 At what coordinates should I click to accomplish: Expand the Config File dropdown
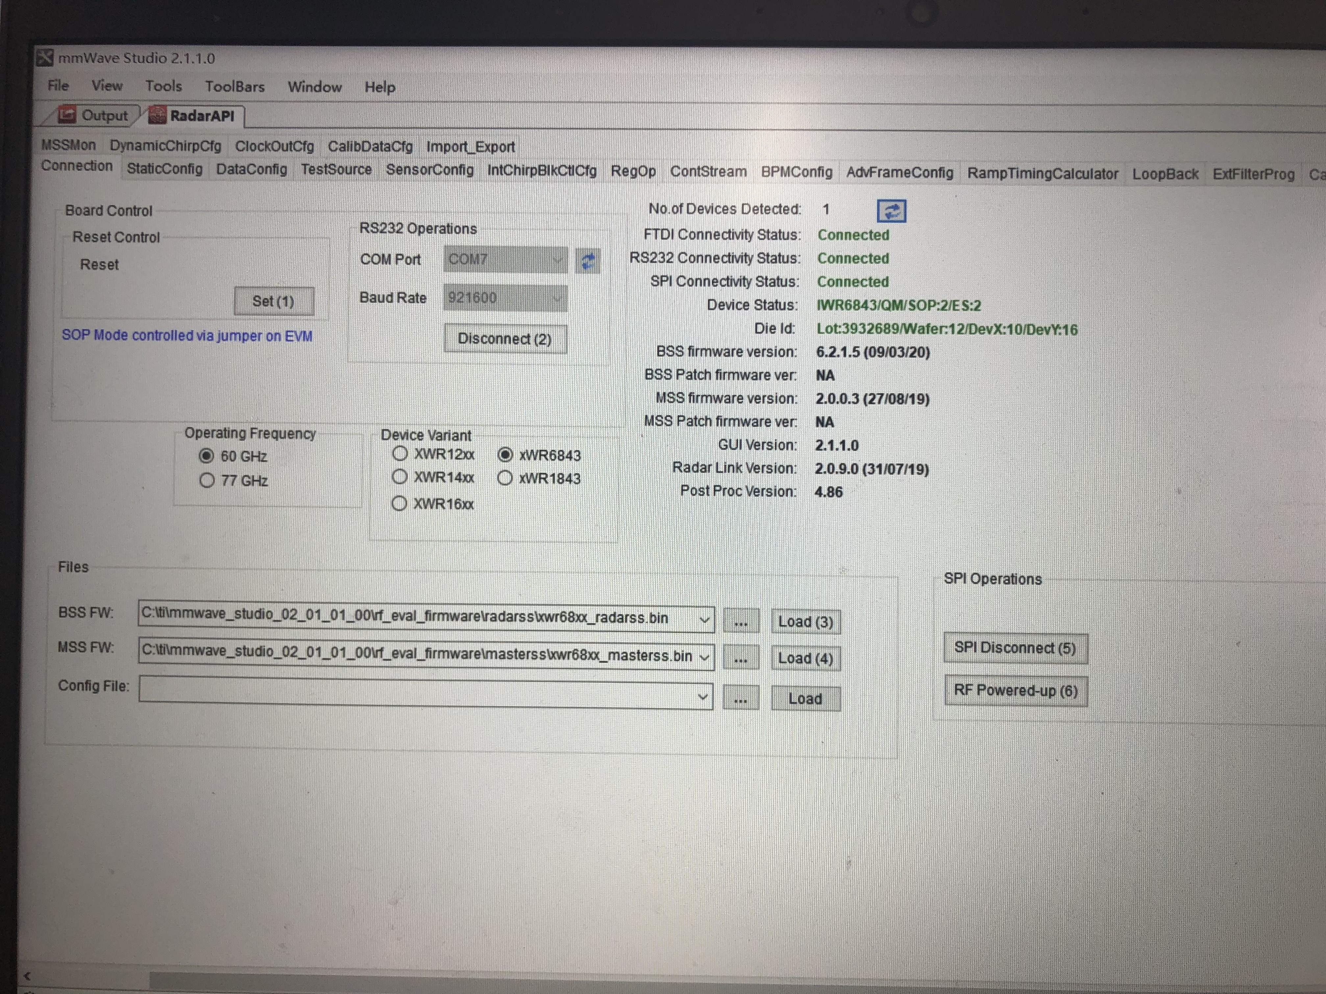pyautogui.click(x=704, y=697)
